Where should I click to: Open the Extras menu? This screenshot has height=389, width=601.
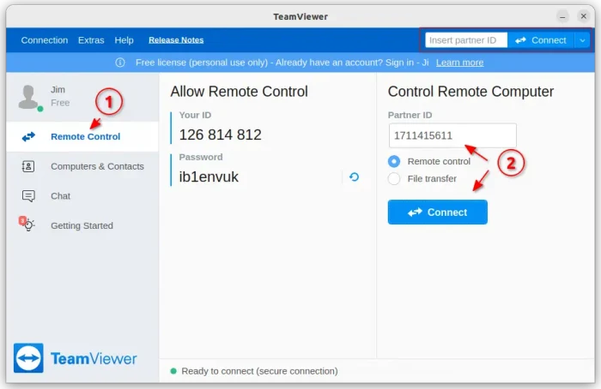[x=91, y=40]
